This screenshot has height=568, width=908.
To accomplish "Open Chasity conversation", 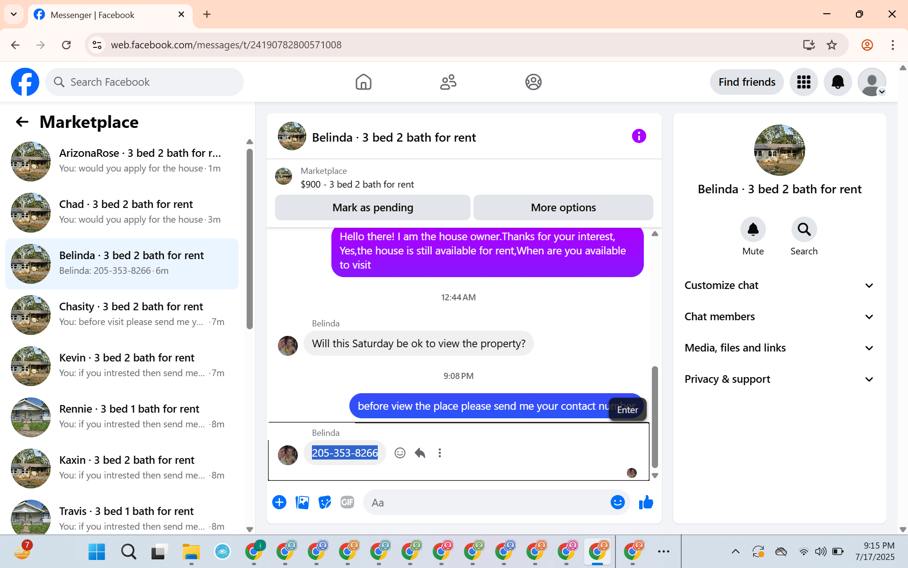I will point(122,315).
